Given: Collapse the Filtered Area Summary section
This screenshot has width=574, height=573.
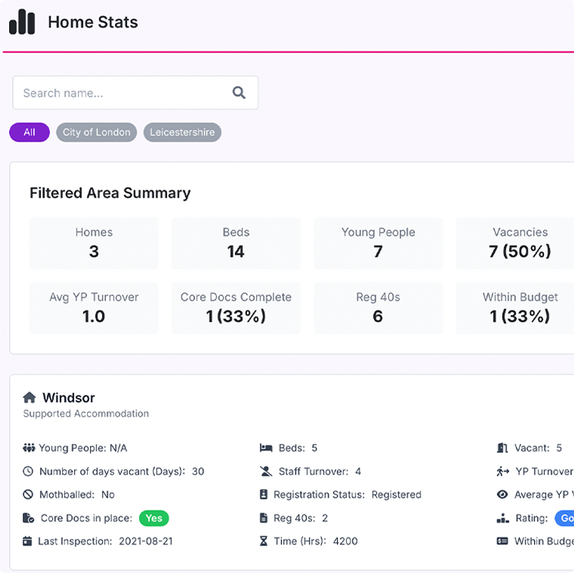Looking at the screenshot, I should click(x=110, y=193).
